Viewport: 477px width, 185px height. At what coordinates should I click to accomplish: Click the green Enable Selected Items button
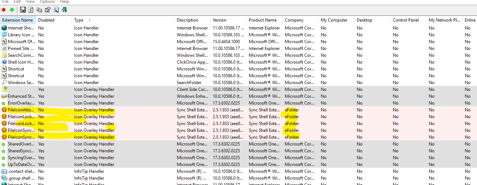click(x=12, y=10)
